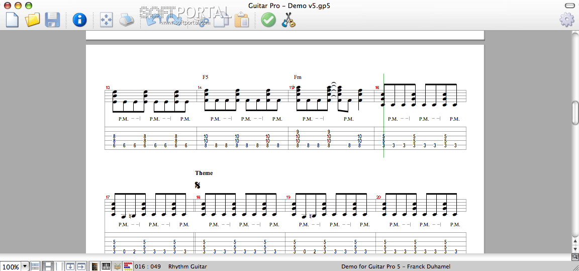
Task: Undo the last action
Action: 154,20
